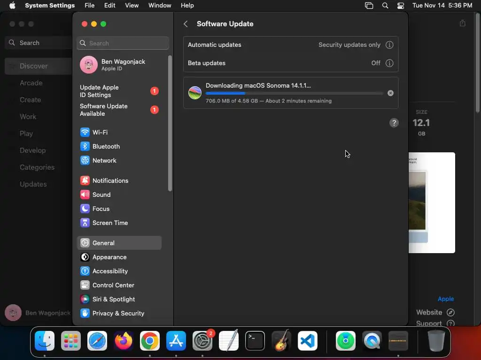Image resolution: width=481 pixels, height=360 pixels.
Task: Select Arcade in App Store sidebar
Action: (39, 83)
